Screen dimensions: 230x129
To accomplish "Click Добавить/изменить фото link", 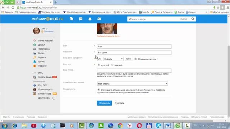I will click(x=108, y=36).
